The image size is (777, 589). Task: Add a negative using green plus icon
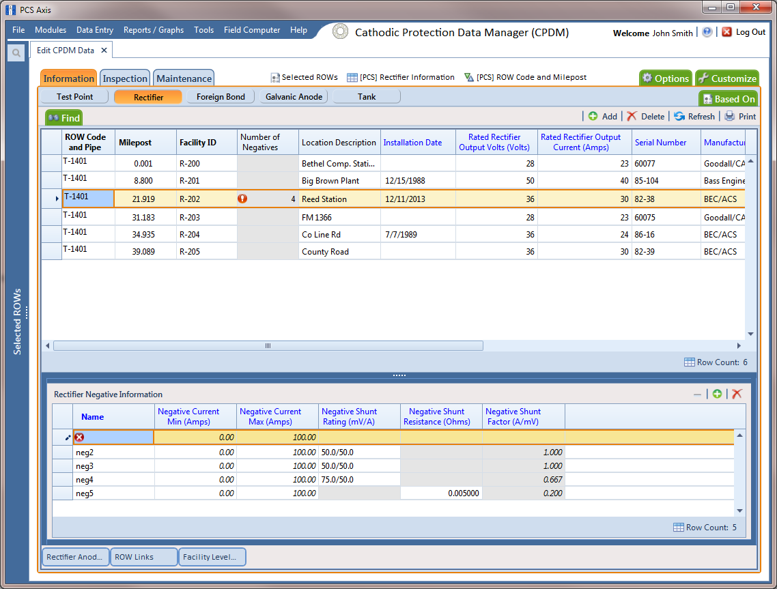[x=717, y=394]
